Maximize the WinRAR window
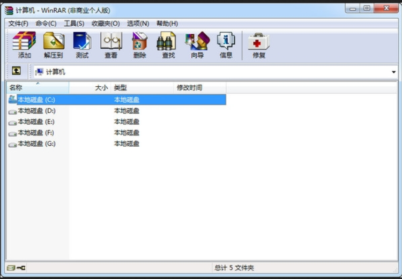 click(x=367, y=9)
